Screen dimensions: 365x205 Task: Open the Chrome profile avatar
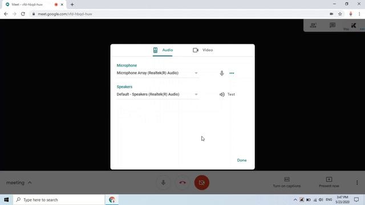coord(351,14)
